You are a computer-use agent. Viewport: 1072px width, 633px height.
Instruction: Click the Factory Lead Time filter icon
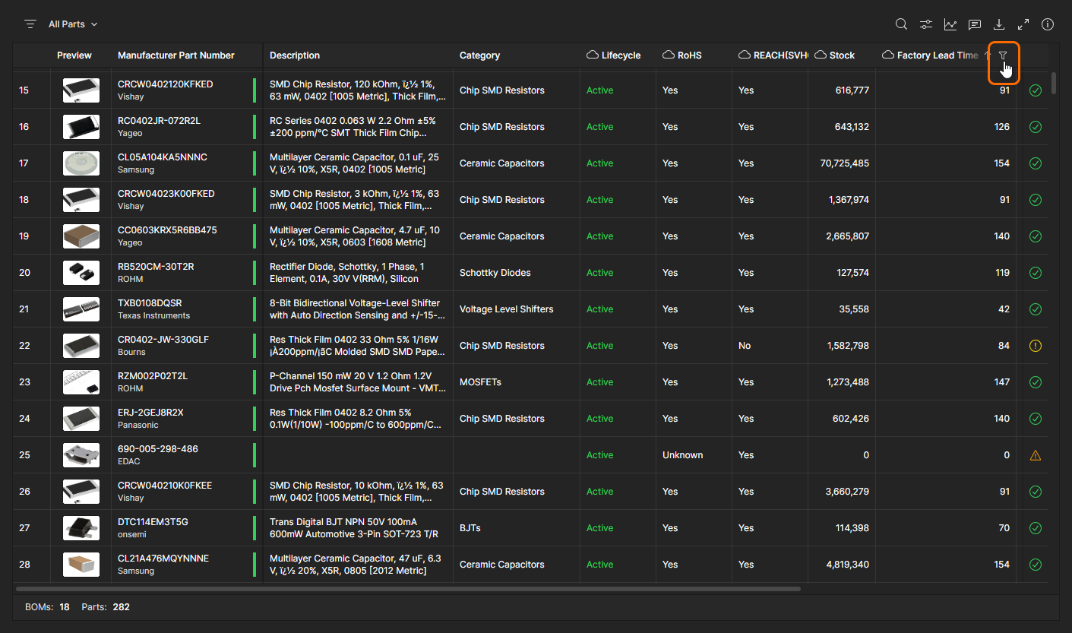pos(1003,55)
